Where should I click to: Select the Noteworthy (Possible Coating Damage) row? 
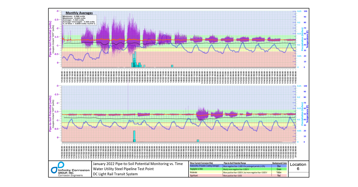point(238,166)
